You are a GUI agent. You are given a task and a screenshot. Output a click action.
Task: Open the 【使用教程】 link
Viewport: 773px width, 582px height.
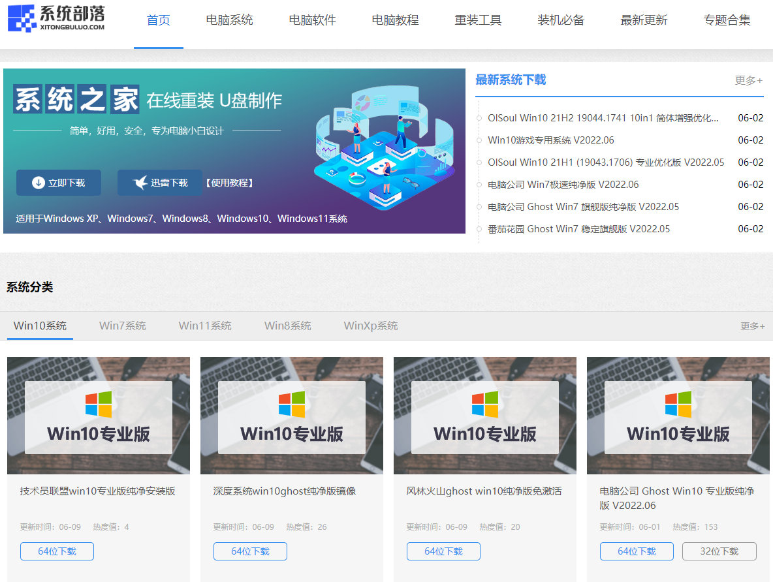(229, 183)
